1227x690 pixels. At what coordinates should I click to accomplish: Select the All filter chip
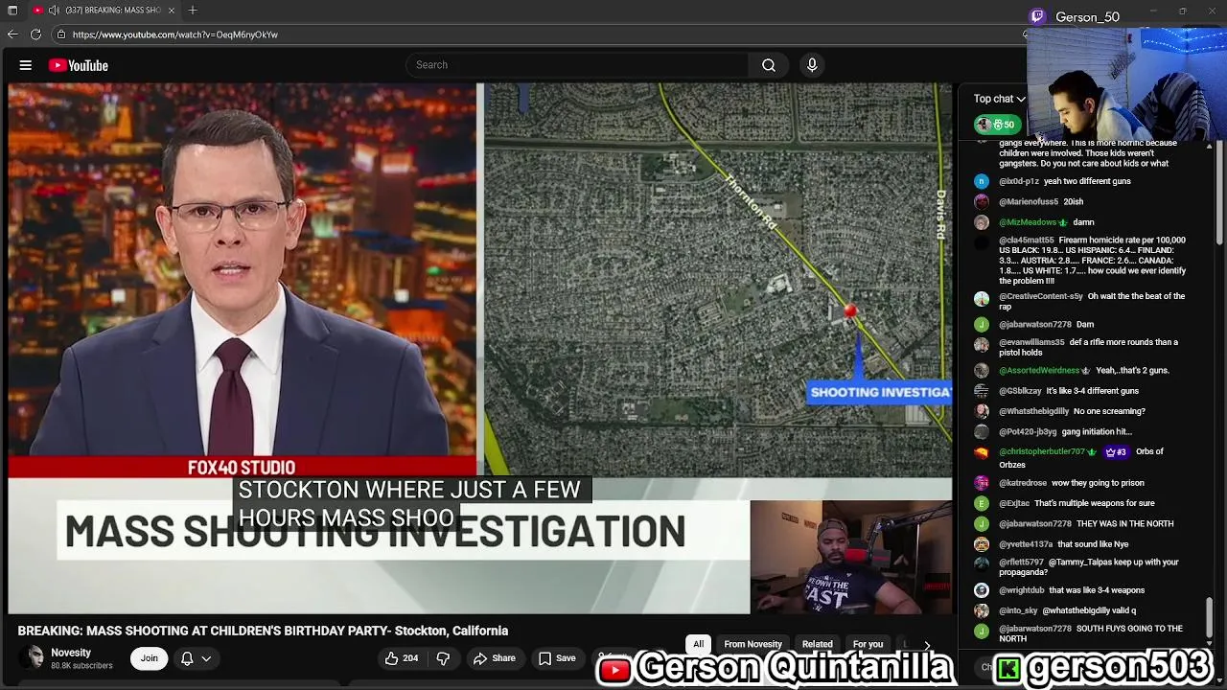point(699,644)
